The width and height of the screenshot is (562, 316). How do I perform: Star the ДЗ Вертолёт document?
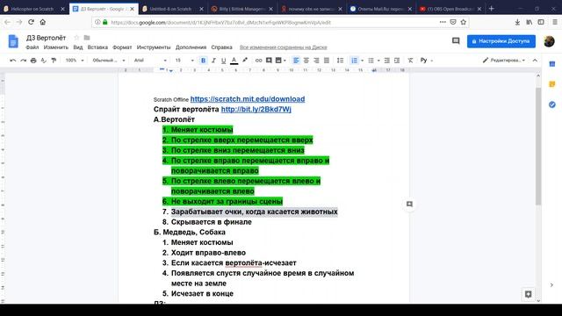76,38
